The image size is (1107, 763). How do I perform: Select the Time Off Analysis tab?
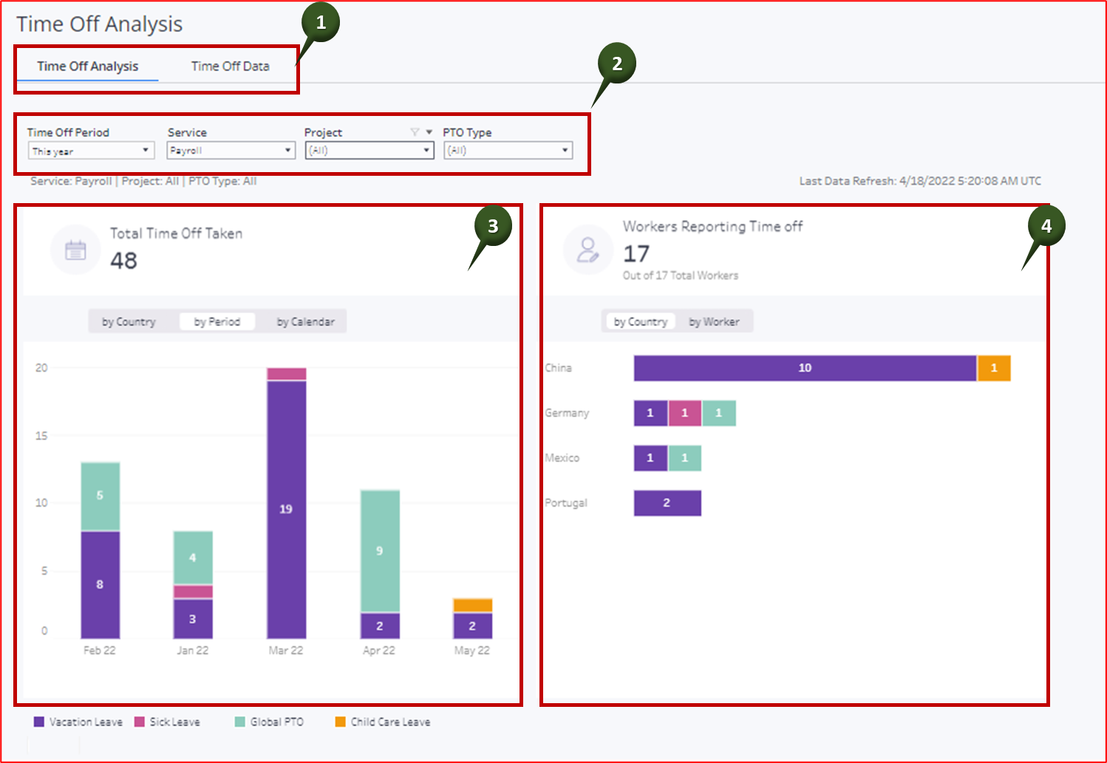tap(87, 66)
